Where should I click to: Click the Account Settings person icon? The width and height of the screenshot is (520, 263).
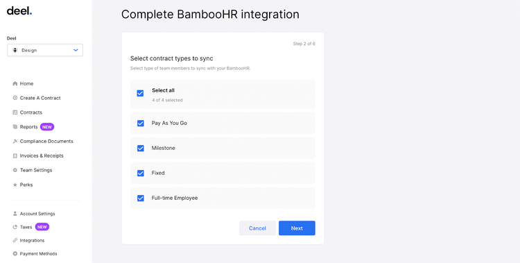click(x=15, y=214)
